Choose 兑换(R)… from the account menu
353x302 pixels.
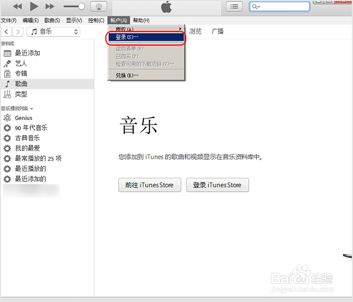tap(146, 75)
